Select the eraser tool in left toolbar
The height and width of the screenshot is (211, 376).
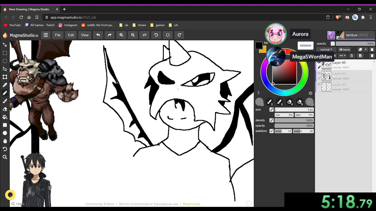pyautogui.click(x=5, y=109)
